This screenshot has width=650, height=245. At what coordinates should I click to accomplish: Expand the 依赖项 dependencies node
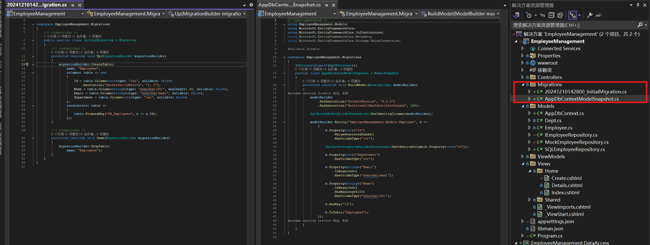point(522,70)
